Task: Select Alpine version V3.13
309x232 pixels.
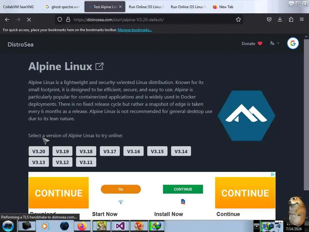Action: pyautogui.click(x=39, y=162)
